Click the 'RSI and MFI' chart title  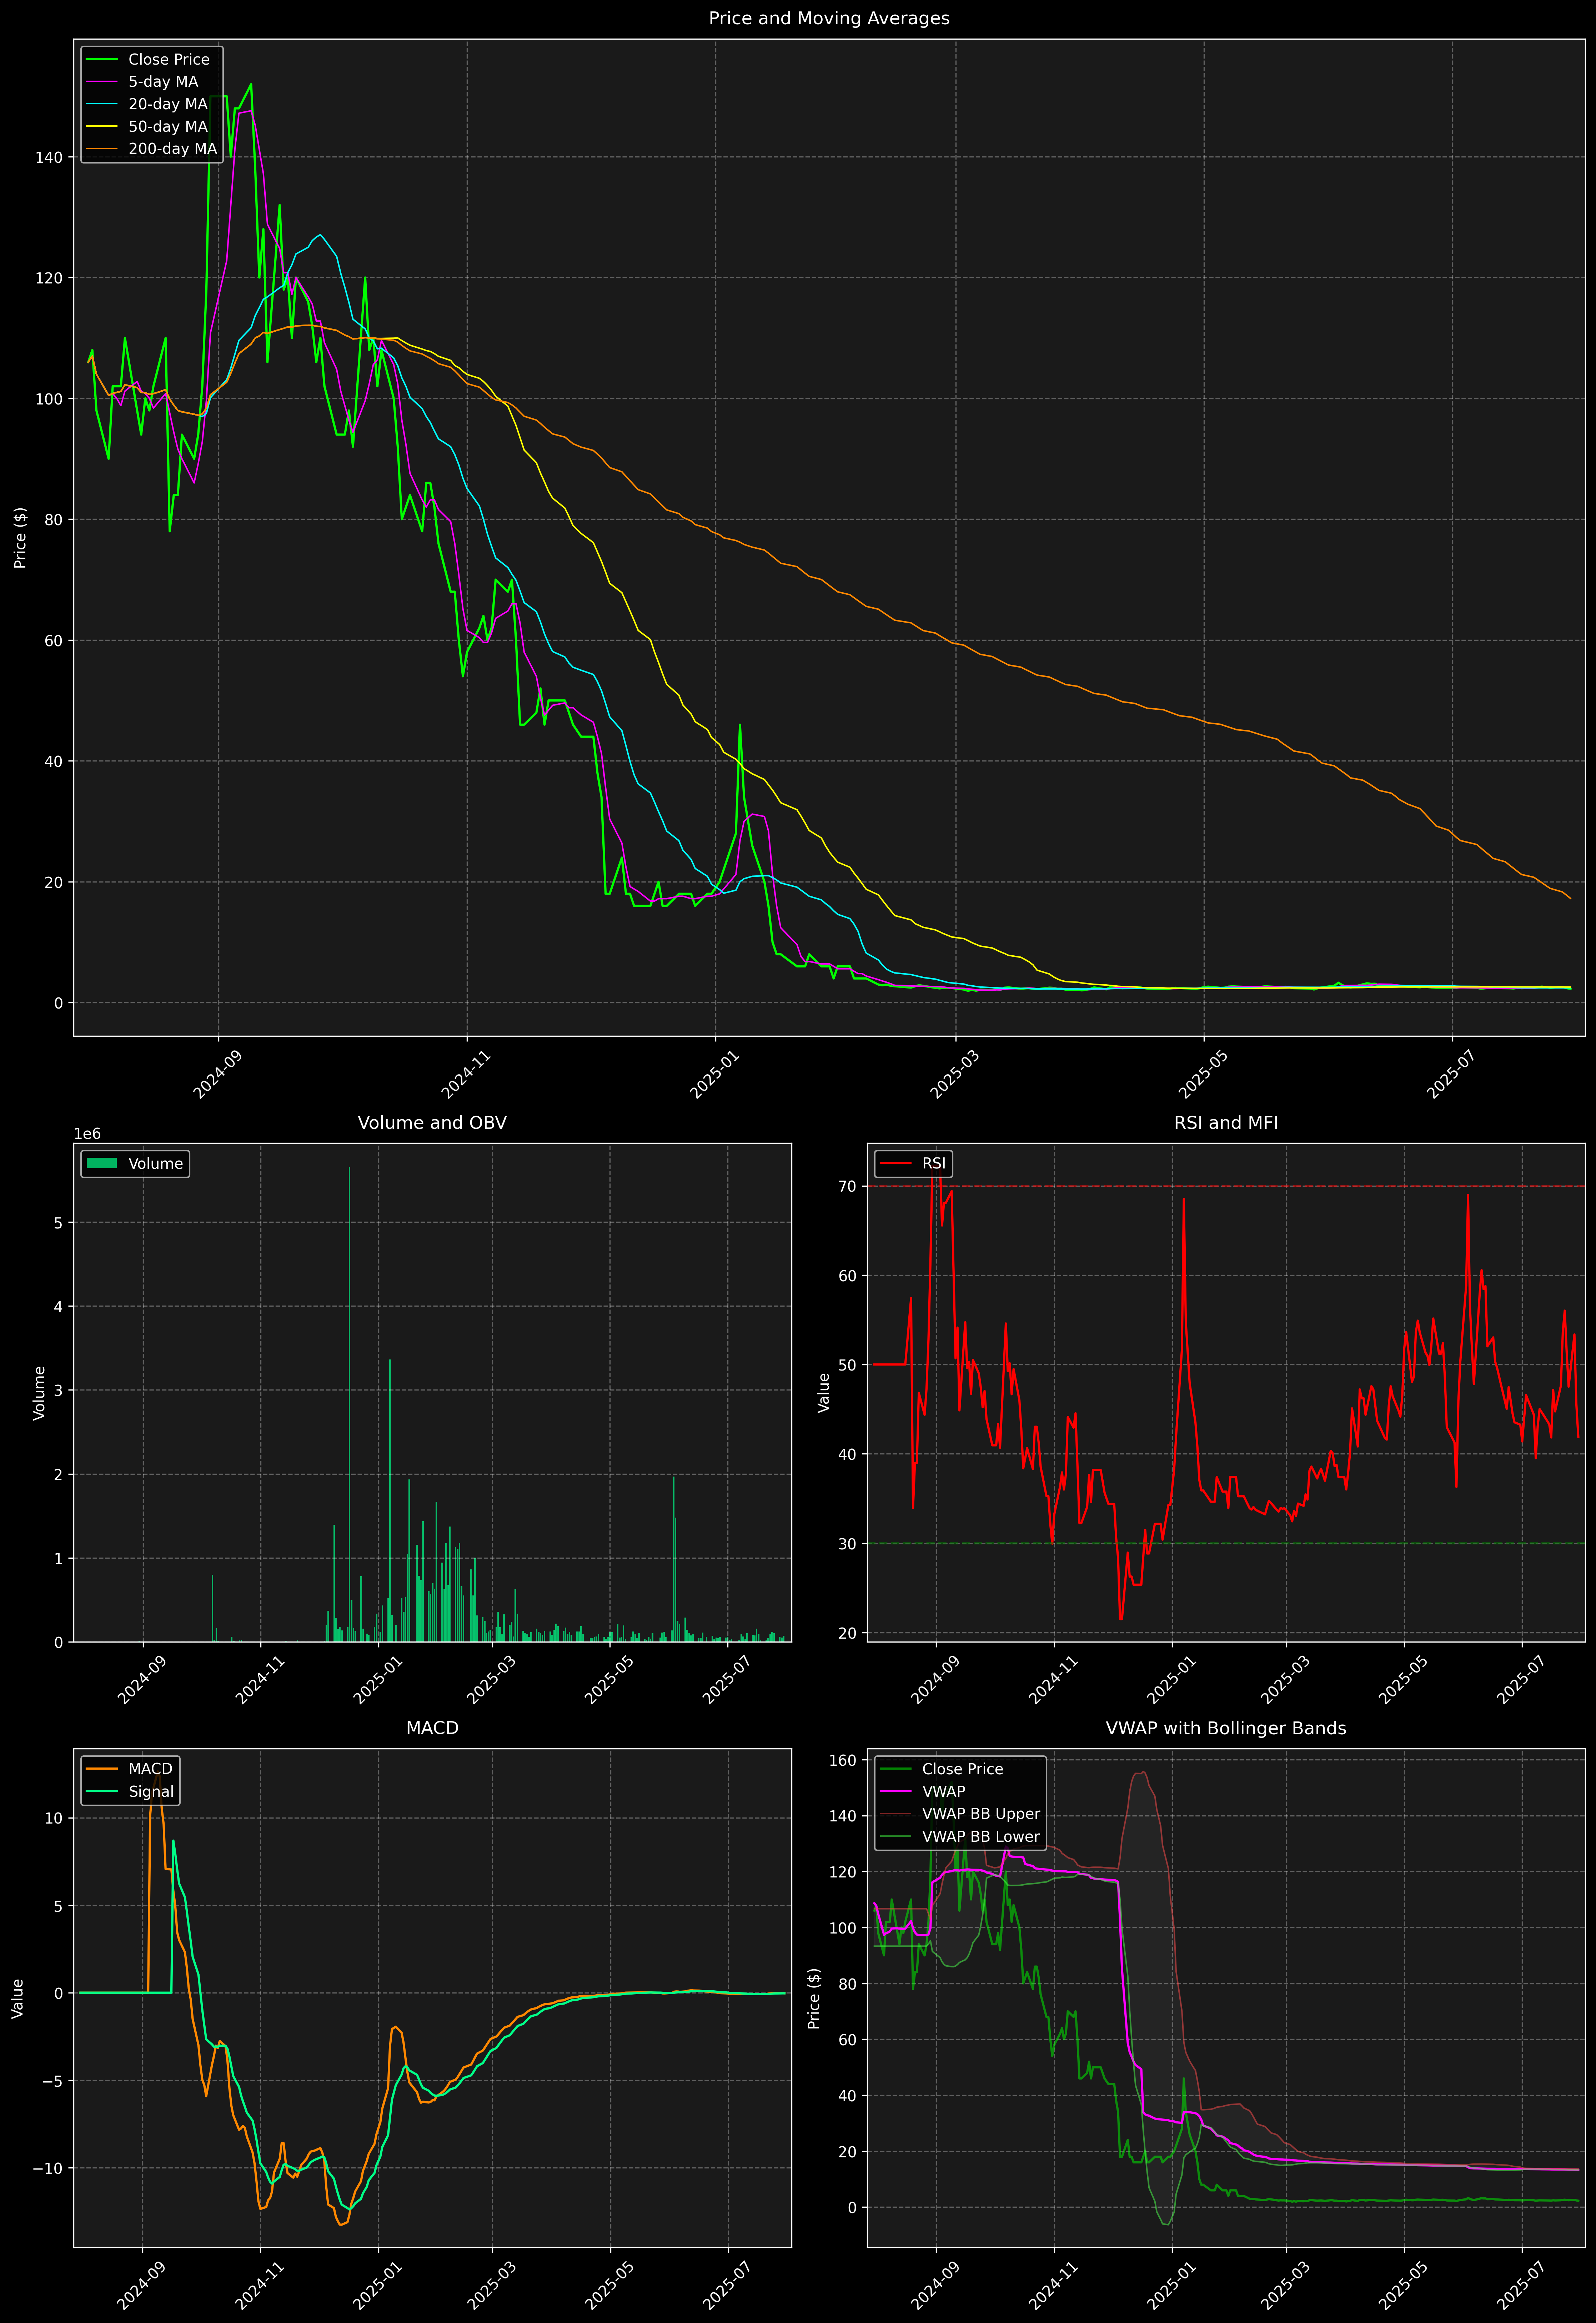1226,1122
